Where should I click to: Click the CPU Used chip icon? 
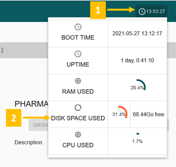pos(78,134)
